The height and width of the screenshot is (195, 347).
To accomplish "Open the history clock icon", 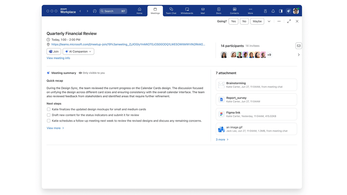I will pyautogui.click(x=95, y=11).
